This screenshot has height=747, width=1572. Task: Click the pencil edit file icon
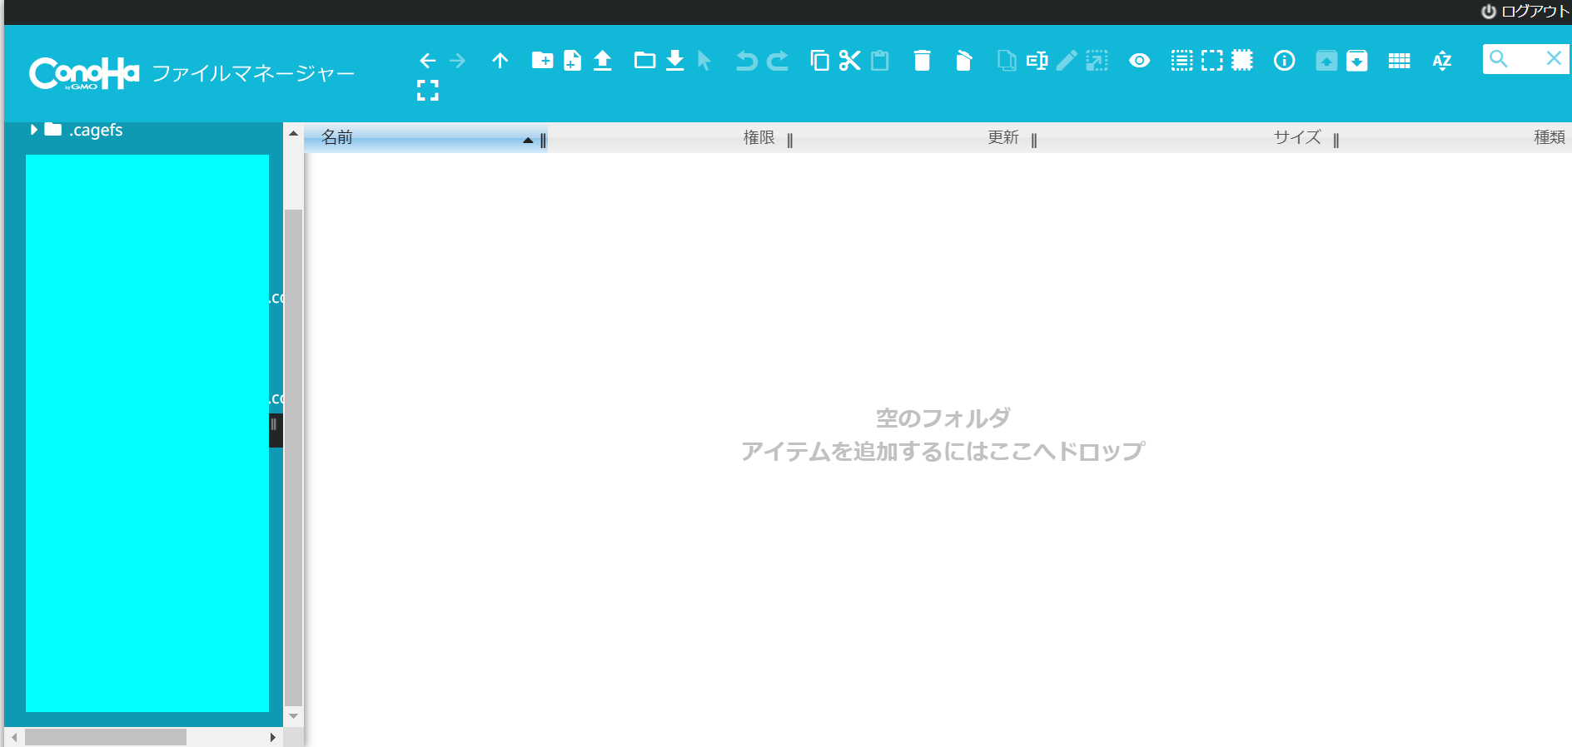tap(1067, 60)
